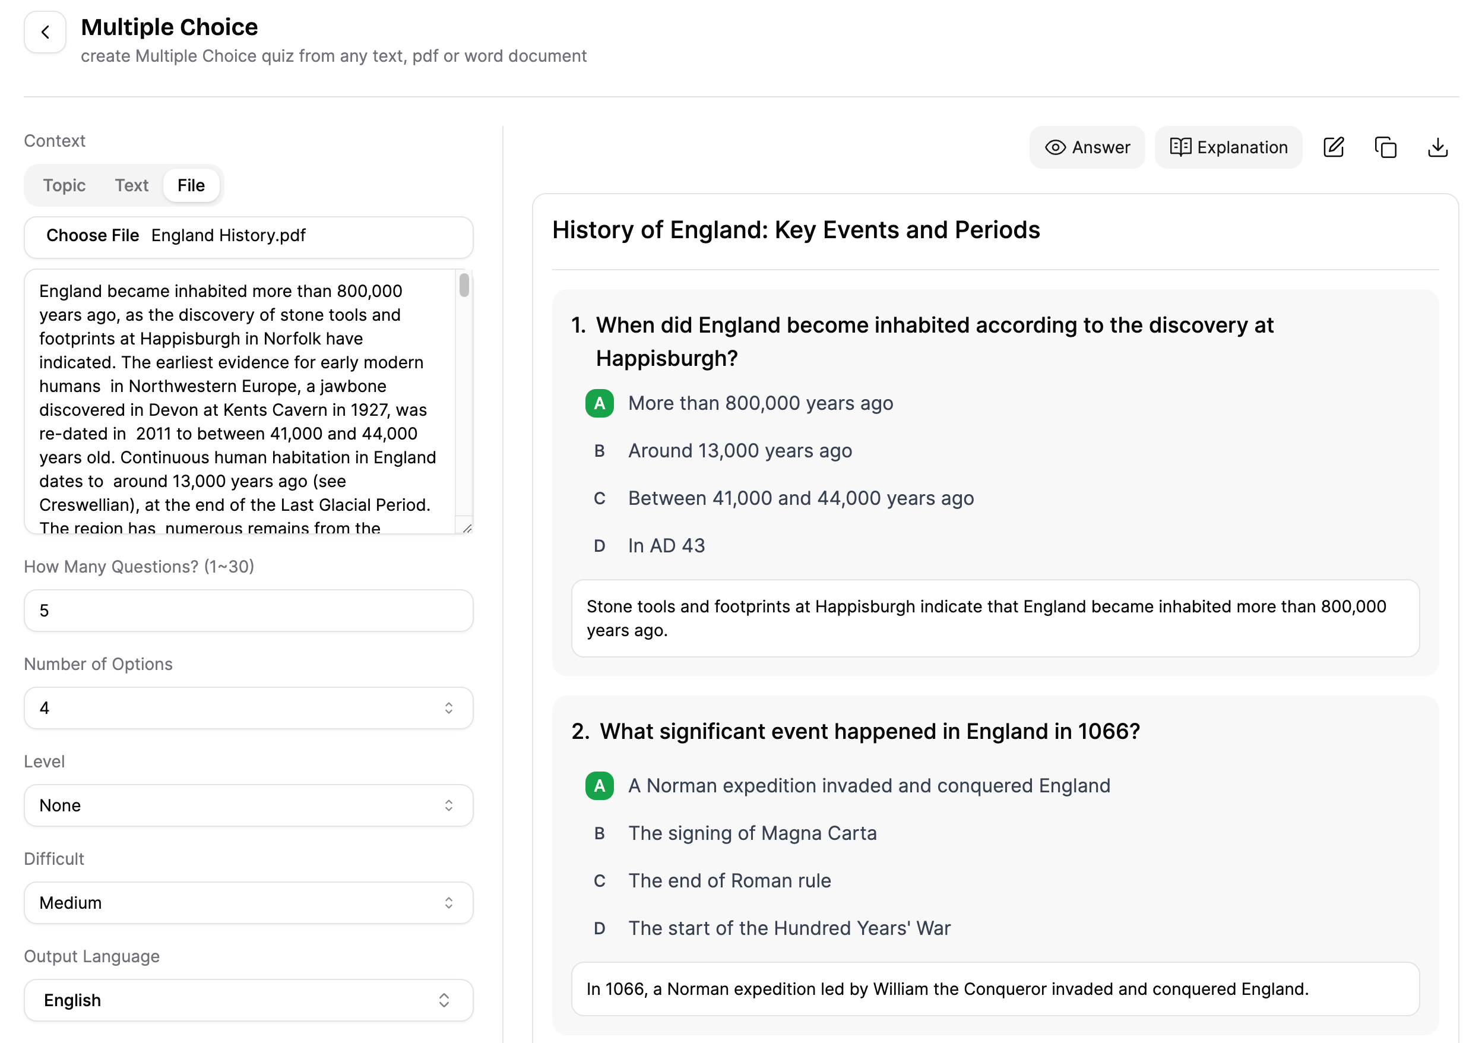Click the Output Language English dropdown
1482x1043 pixels.
[x=249, y=1000]
